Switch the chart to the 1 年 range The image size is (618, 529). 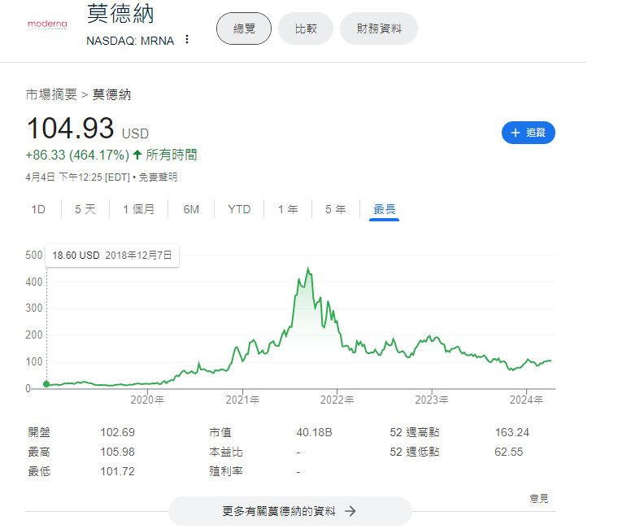point(288,209)
